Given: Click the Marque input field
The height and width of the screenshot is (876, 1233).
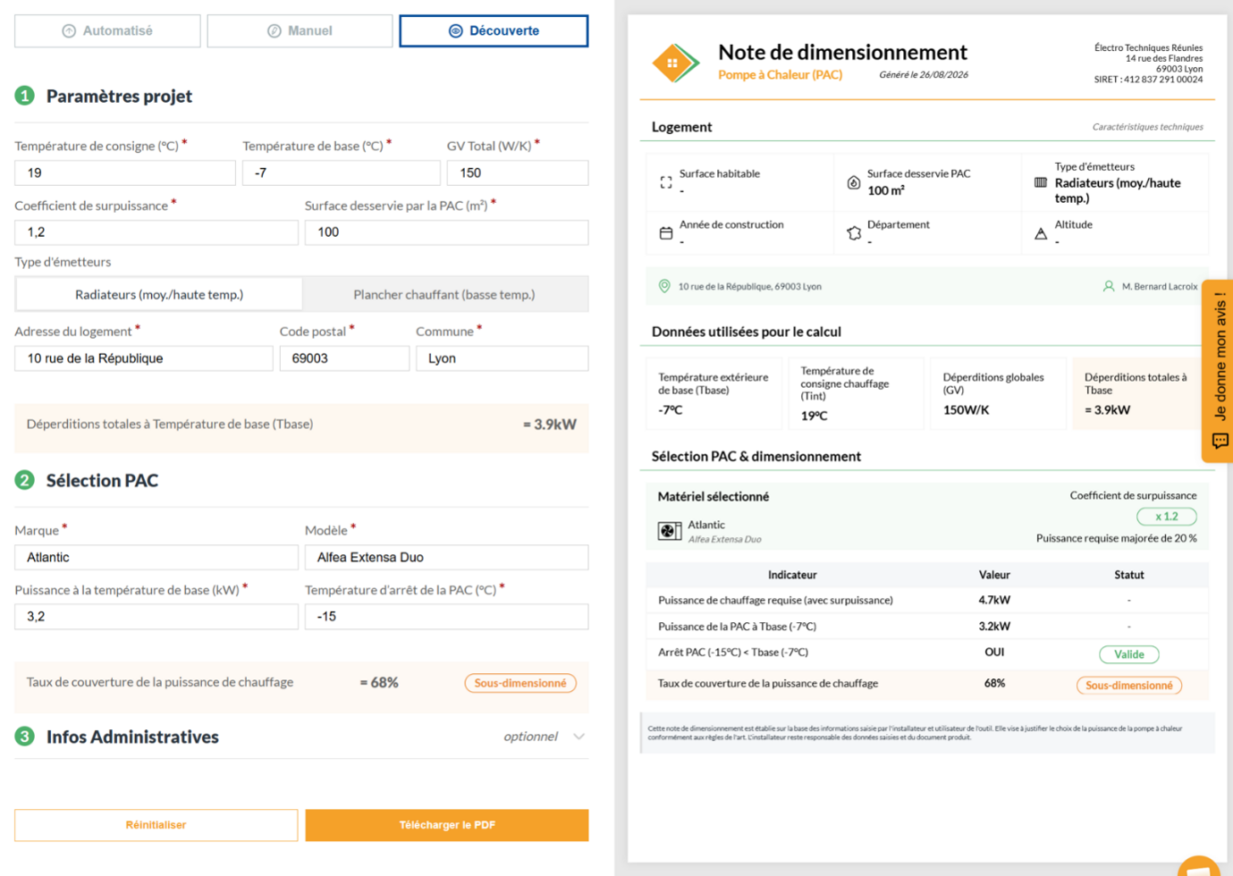Looking at the screenshot, I should pyautogui.click(x=156, y=557).
